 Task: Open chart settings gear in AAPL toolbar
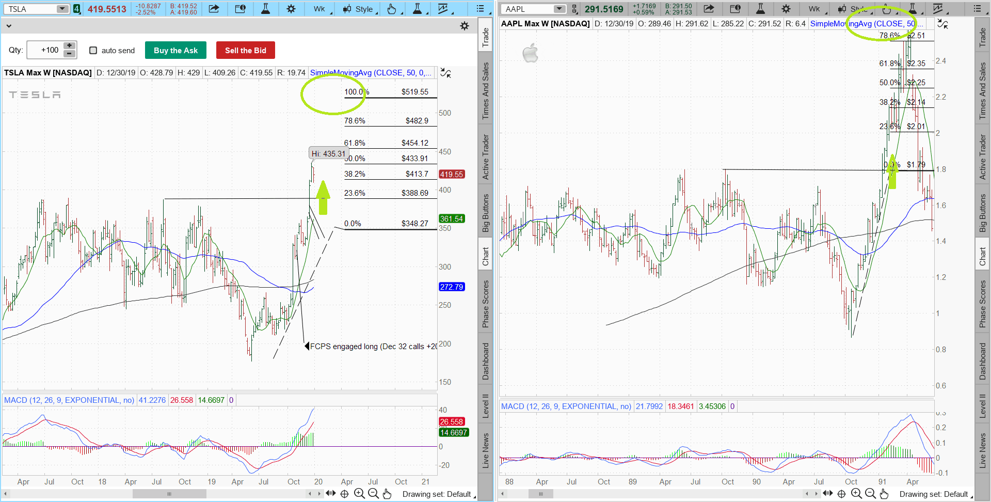(x=786, y=9)
